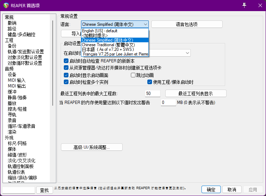
Task: Select Chinese Simplified (简体中文) option
Action: (115, 40)
